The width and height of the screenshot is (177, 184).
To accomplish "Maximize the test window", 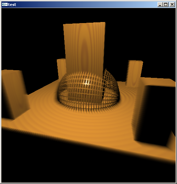I will (x=166, y=5).
